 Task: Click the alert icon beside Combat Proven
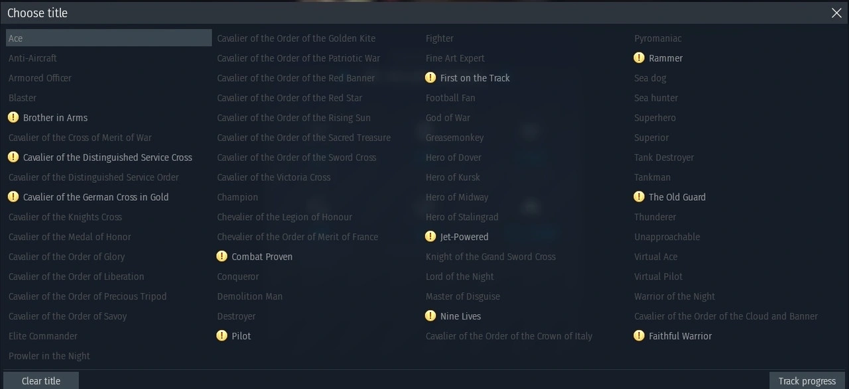click(222, 256)
